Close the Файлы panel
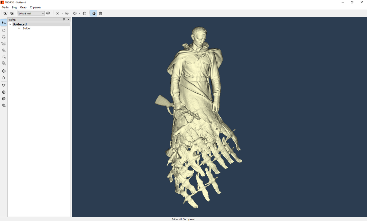367x221 pixels. click(x=68, y=20)
